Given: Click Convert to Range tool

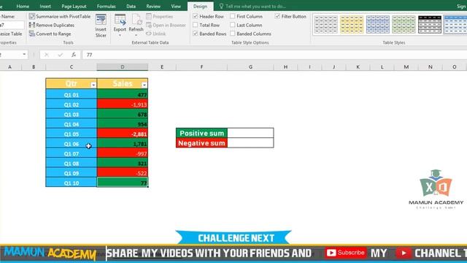Looking at the screenshot, I should [x=50, y=34].
